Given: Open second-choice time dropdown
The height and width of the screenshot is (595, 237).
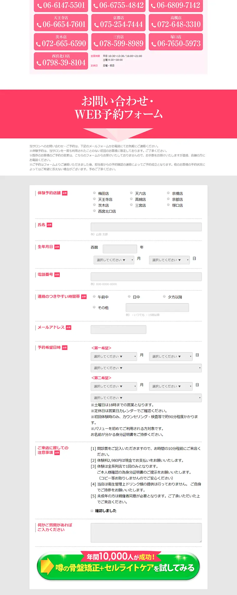Looking at the screenshot, I should 146,398.
